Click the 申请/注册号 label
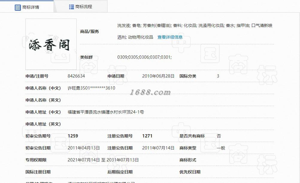Viewport: 300px width, 183px height. 37,76
